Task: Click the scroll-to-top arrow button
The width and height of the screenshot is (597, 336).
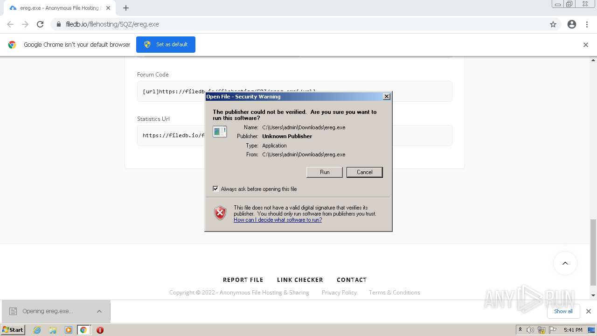Action: [565, 263]
